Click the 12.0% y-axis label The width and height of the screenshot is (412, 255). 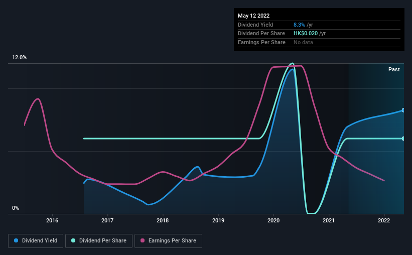coord(19,58)
